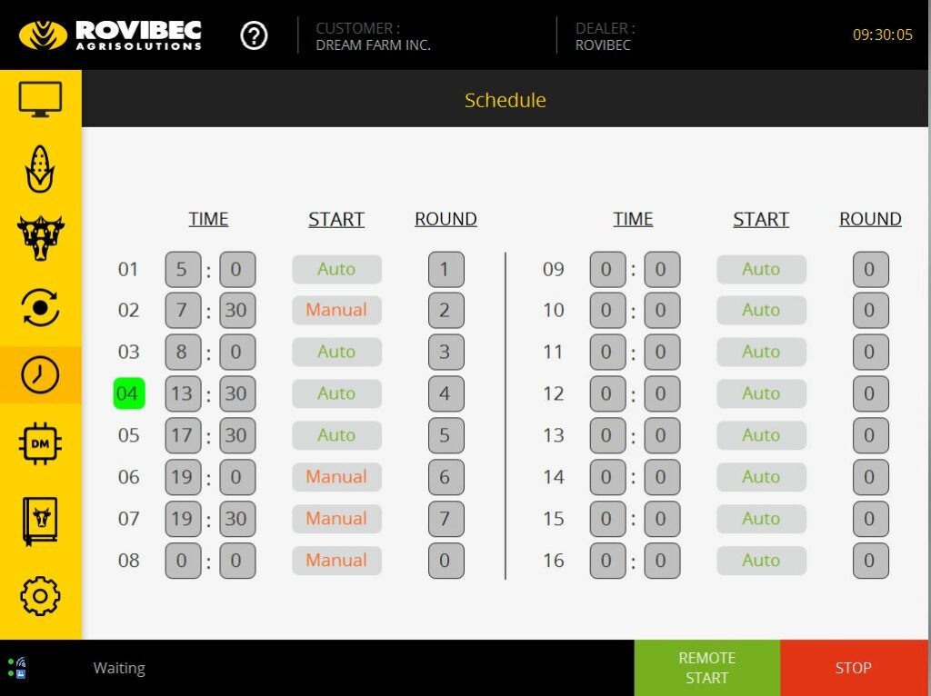Image resolution: width=931 pixels, height=696 pixels.
Task: Select the round field of schedule 11
Action: click(870, 352)
